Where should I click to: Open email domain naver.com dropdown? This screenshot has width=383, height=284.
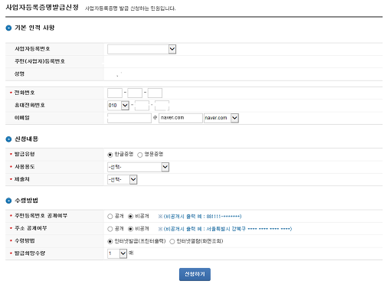pos(221,118)
